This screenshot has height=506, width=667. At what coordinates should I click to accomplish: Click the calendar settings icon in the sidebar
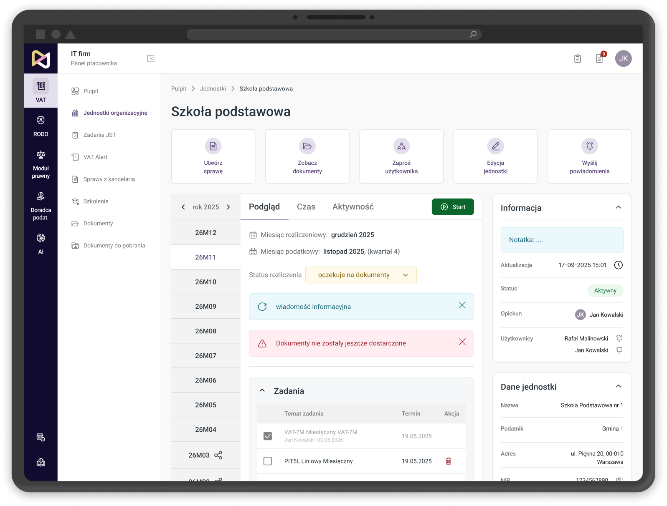tap(41, 437)
